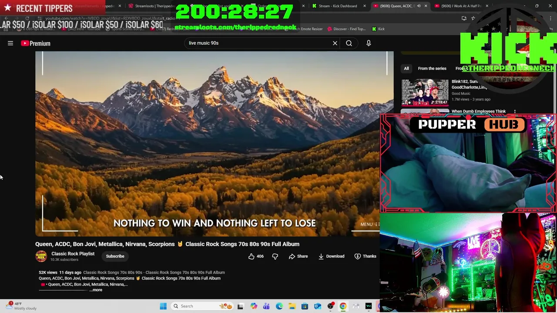Open Microsoft Edge from the taskbar
The image size is (557, 313).
pyautogui.click(x=279, y=306)
